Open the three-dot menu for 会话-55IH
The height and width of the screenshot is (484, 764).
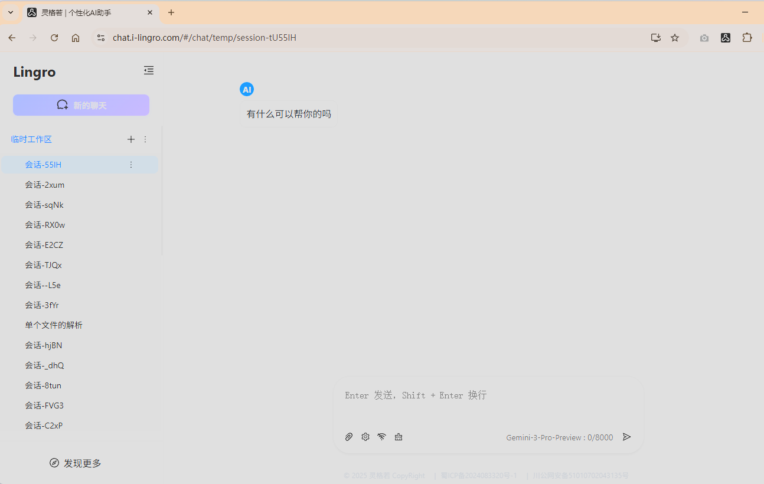pyautogui.click(x=131, y=165)
